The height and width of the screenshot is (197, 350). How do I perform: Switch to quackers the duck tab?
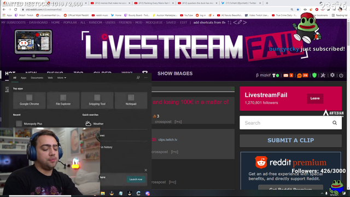[x=197, y=3]
